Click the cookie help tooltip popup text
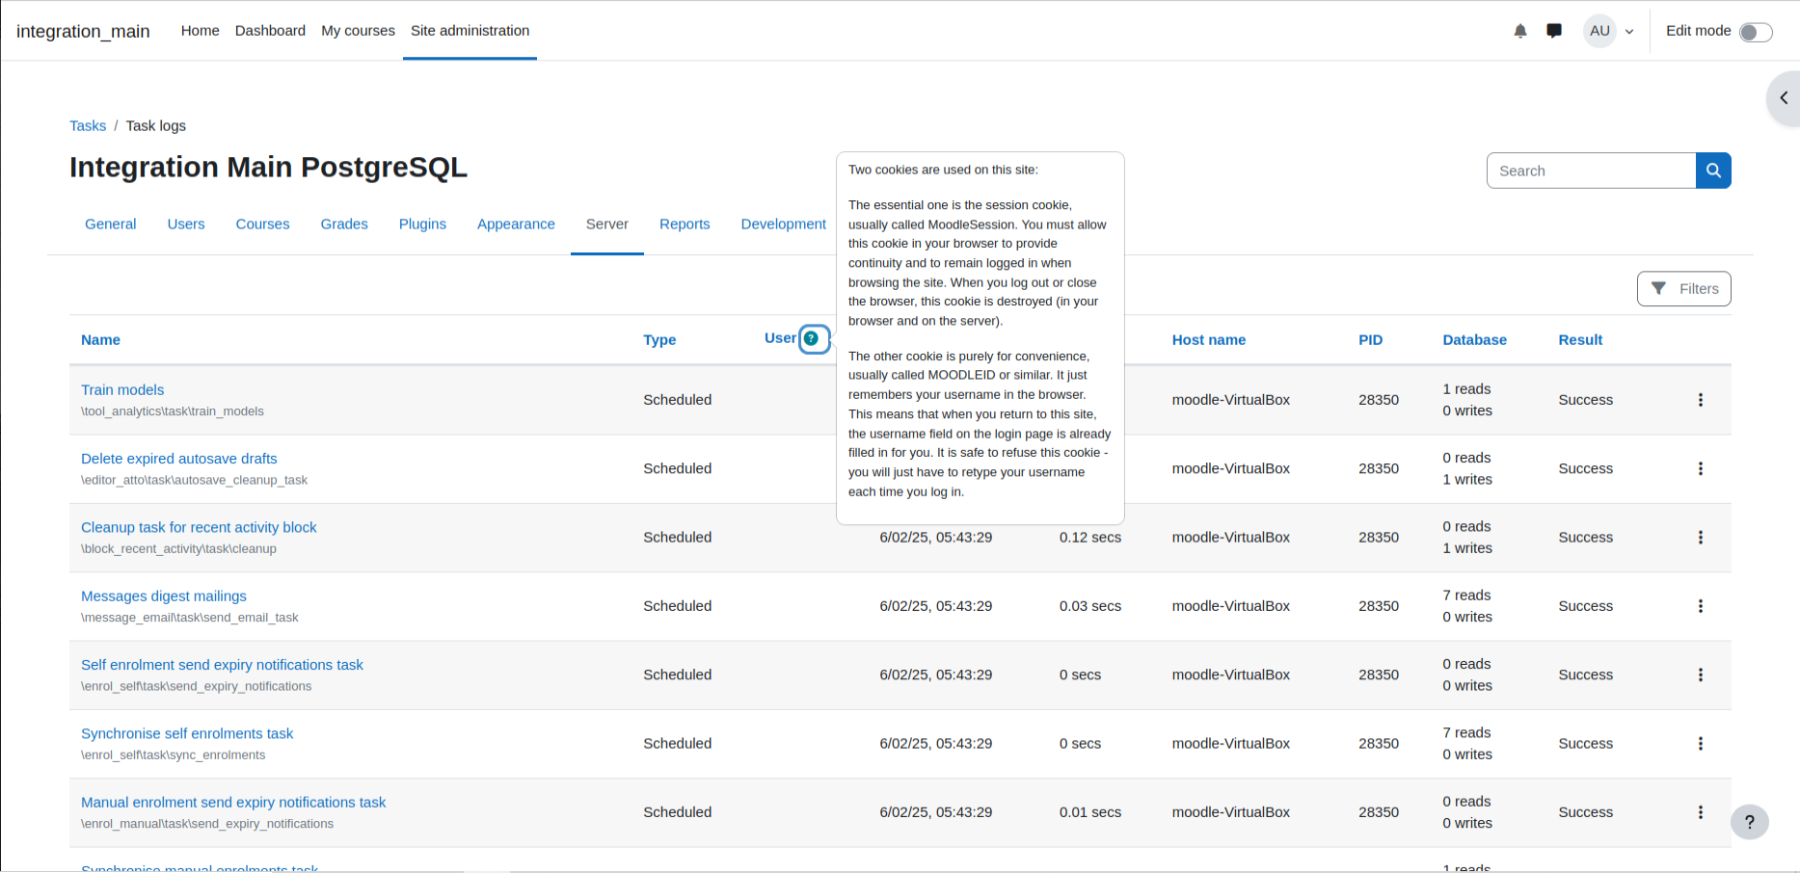1800x873 pixels. [x=981, y=338]
